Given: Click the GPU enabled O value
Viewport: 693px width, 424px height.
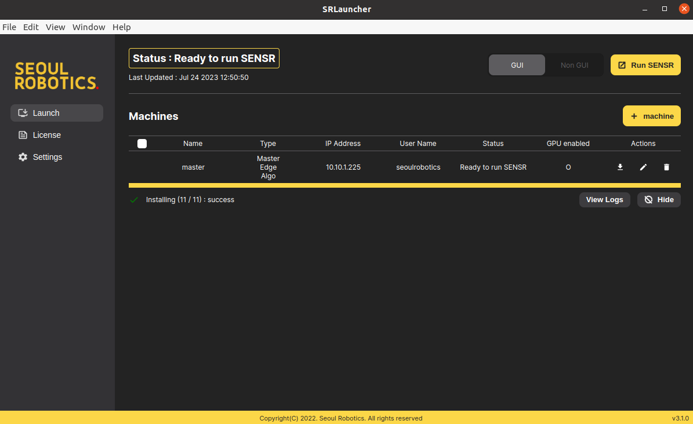Looking at the screenshot, I should (x=568, y=167).
